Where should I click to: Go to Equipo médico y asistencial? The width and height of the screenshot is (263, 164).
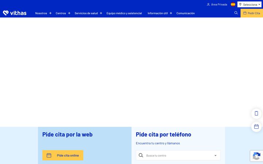(124, 13)
